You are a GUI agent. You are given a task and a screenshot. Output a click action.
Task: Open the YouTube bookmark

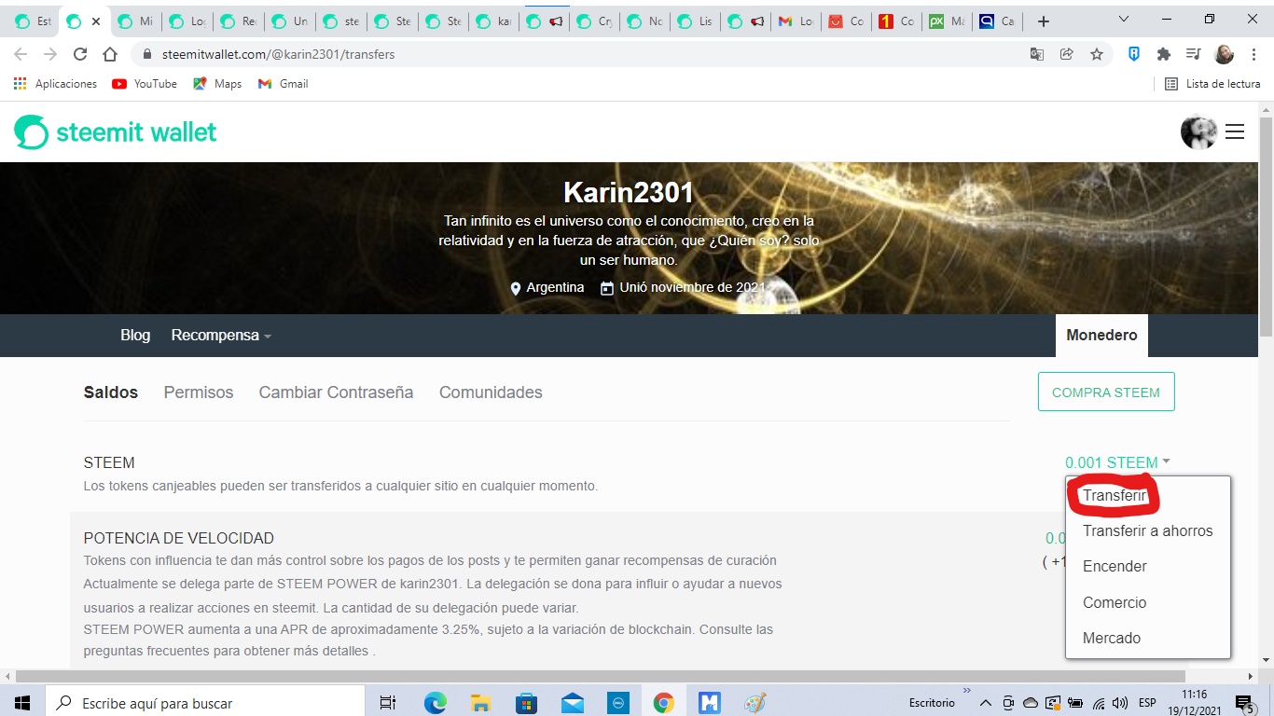145,84
